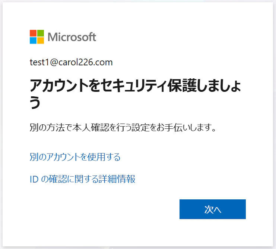Image resolution: width=276 pixels, height=249 pixels.
Task: Click the 詳細情報 end of the ID link
Action: 117,179
